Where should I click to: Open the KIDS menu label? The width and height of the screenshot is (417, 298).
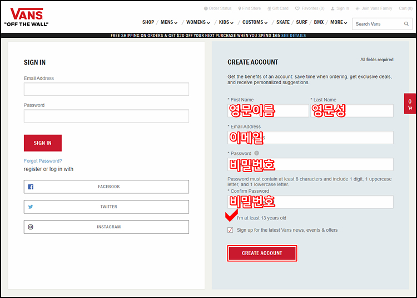(224, 22)
